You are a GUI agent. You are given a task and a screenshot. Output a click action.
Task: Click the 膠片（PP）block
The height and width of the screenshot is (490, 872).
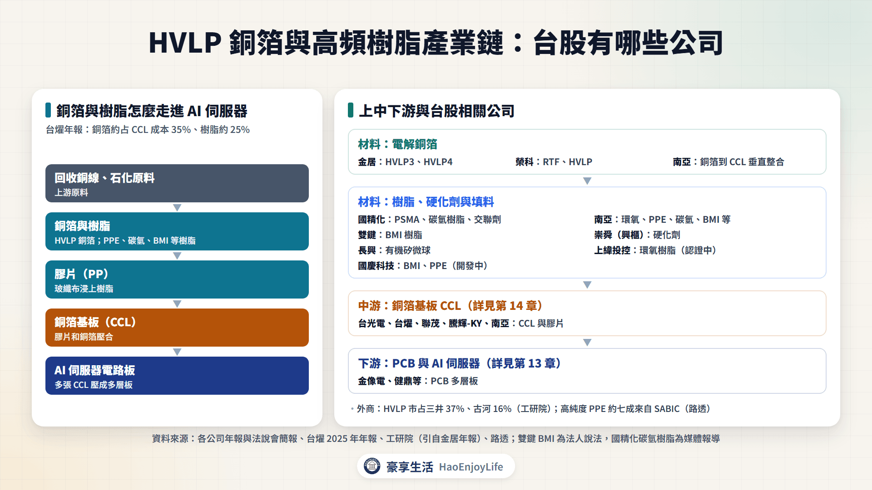(177, 279)
